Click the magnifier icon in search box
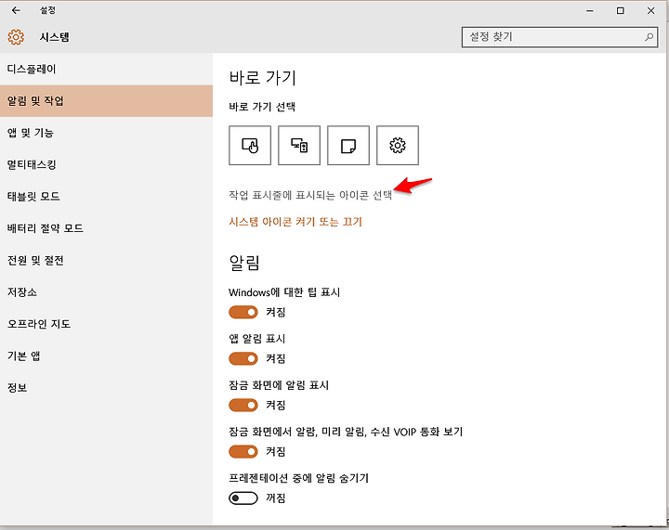 click(649, 37)
